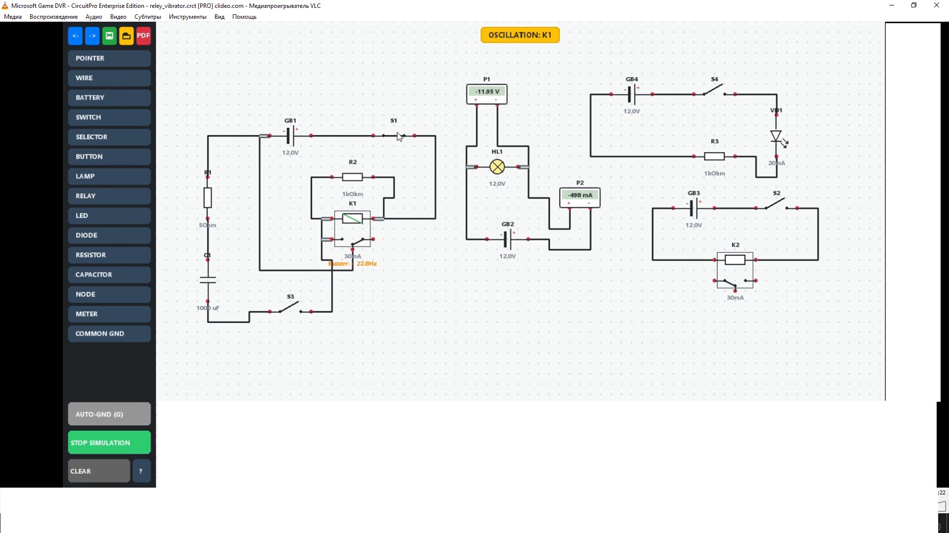Toggle switch S1 in the circuit
Viewport: 949px width, 533px height.
pos(394,135)
